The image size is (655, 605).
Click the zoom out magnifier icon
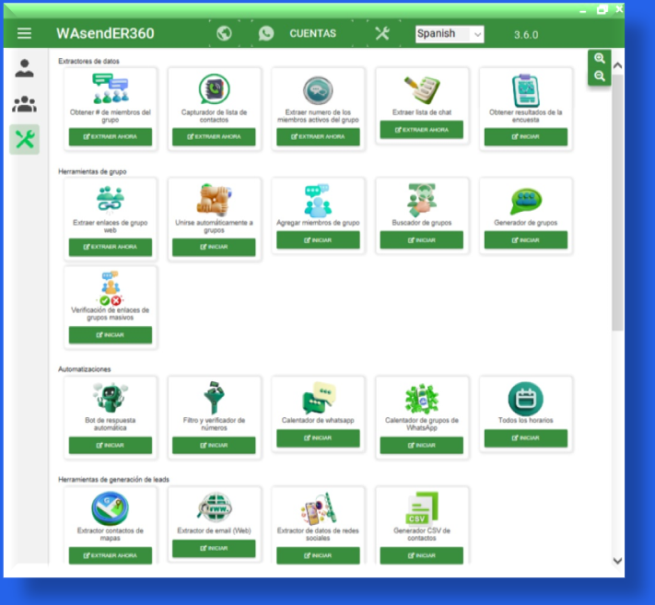(x=600, y=76)
